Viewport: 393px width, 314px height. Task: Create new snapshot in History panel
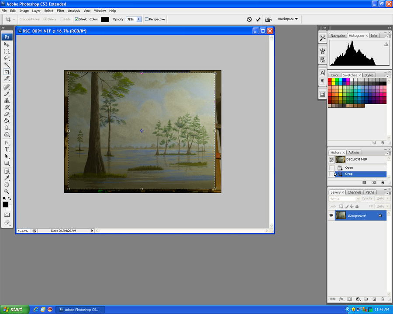click(374, 183)
